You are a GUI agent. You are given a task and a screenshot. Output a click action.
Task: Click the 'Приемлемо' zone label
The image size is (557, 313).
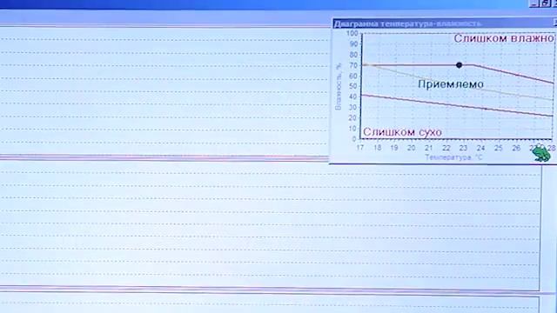[451, 84]
